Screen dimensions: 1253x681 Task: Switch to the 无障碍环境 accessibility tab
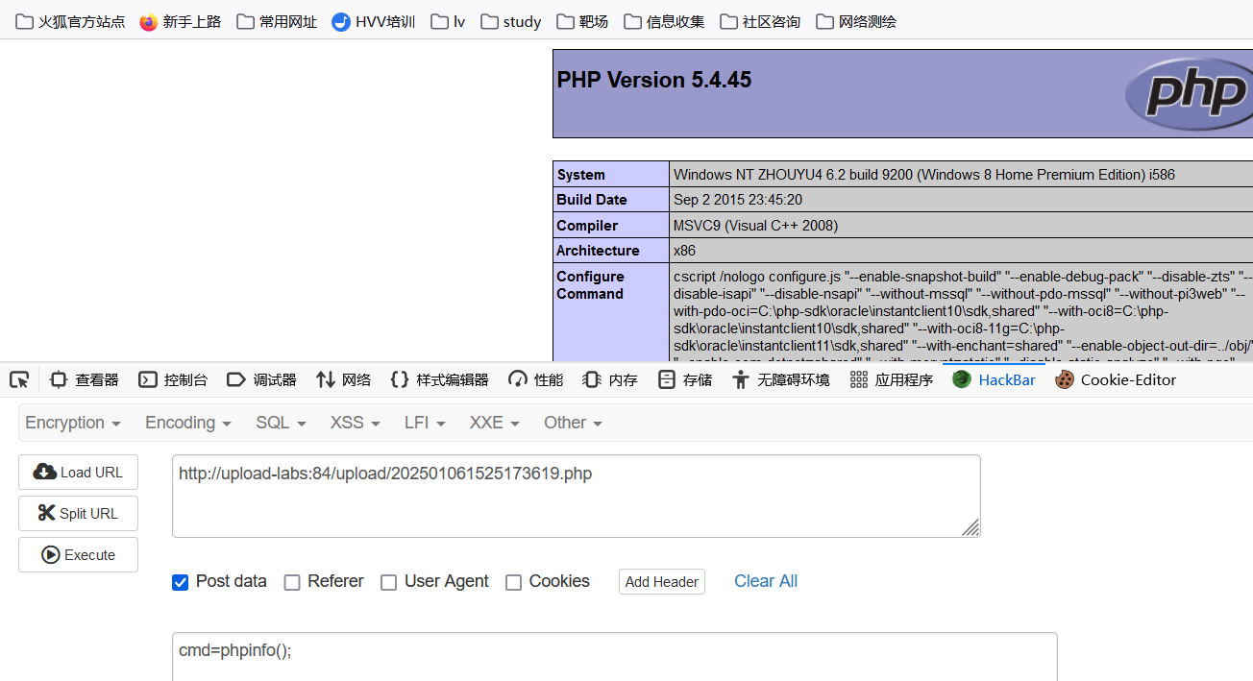point(780,379)
